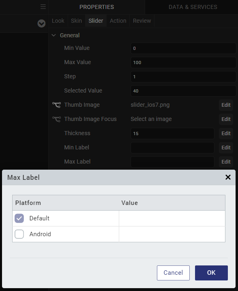Viewport: 238px width, 291px height.
Task: Click the Default platform value cell
Action: (x=172, y=218)
